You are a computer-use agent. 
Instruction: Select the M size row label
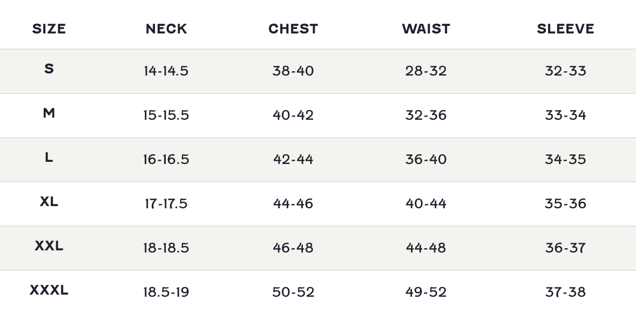click(x=49, y=113)
